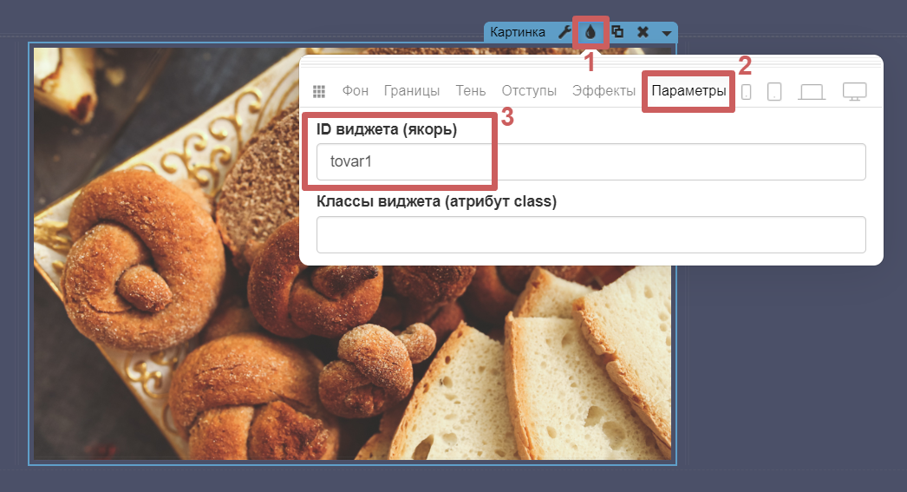Click the Классы виджета class input field
The width and height of the screenshot is (907, 492).
click(x=591, y=234)
